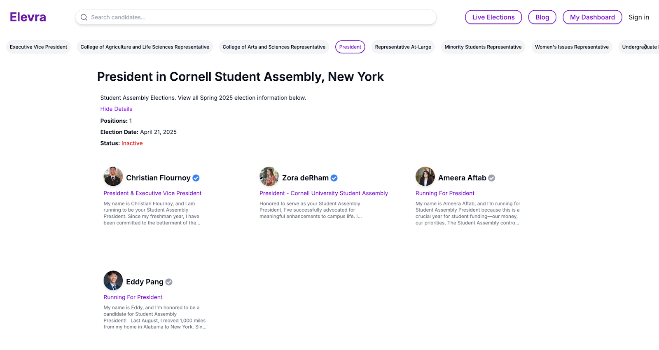Open Christian Flournoy's profile photo

pyautogui.click(x=113, y=177)
